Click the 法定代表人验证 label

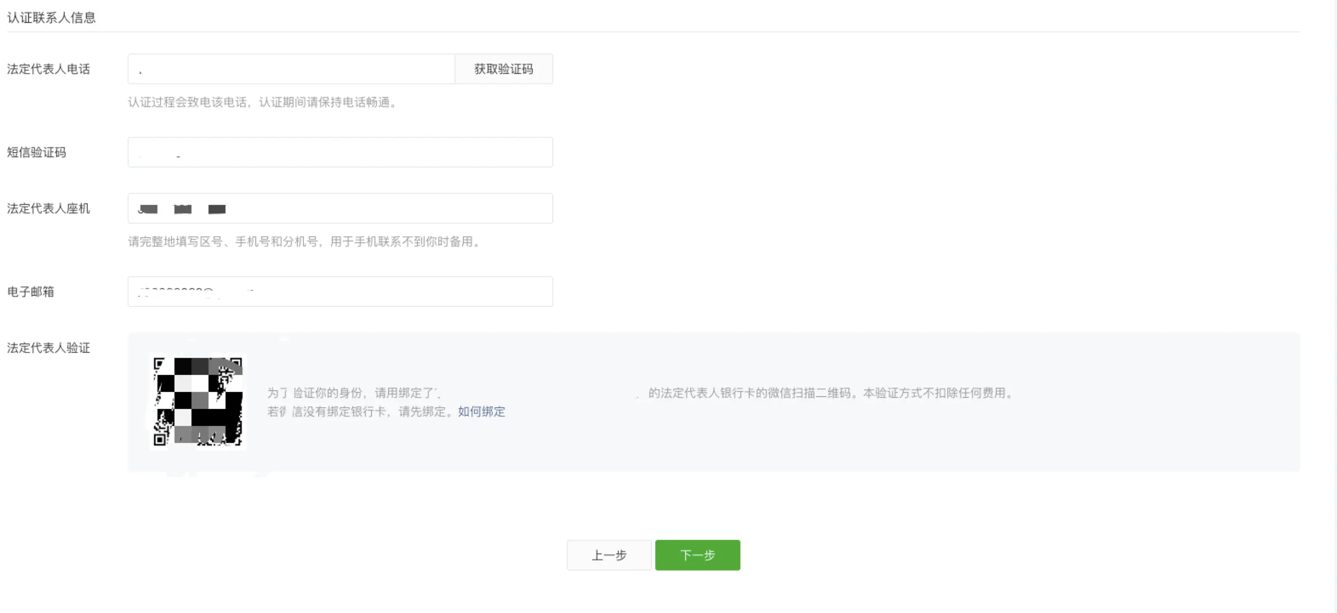[48, 348]
